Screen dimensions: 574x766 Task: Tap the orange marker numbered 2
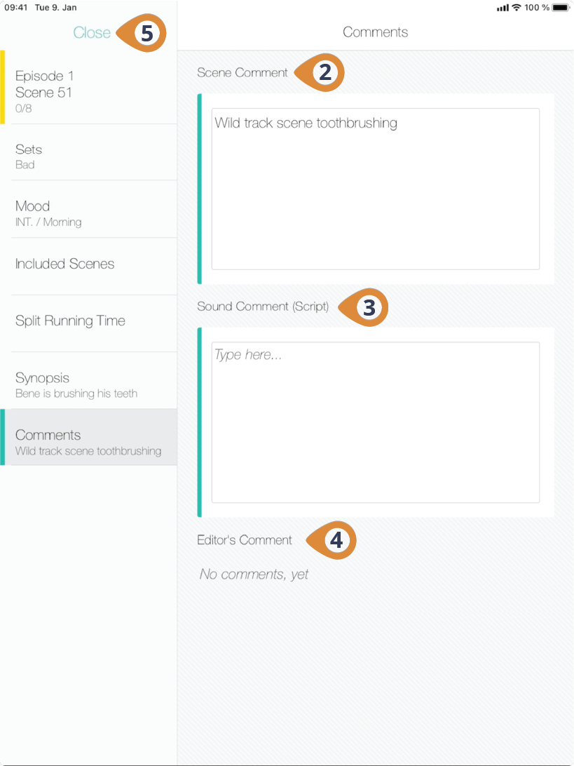click(320, 73)
